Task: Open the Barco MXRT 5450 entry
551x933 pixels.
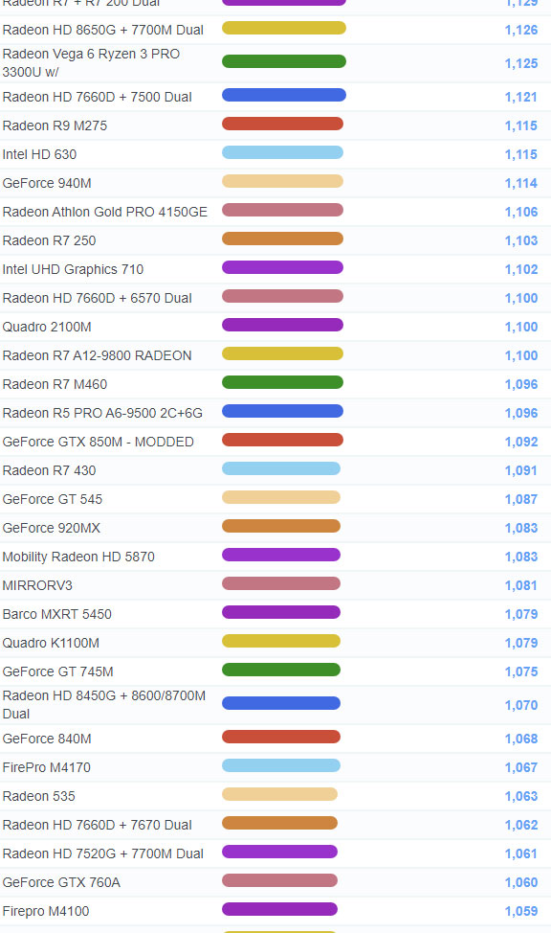Action: tap(57, 614)
